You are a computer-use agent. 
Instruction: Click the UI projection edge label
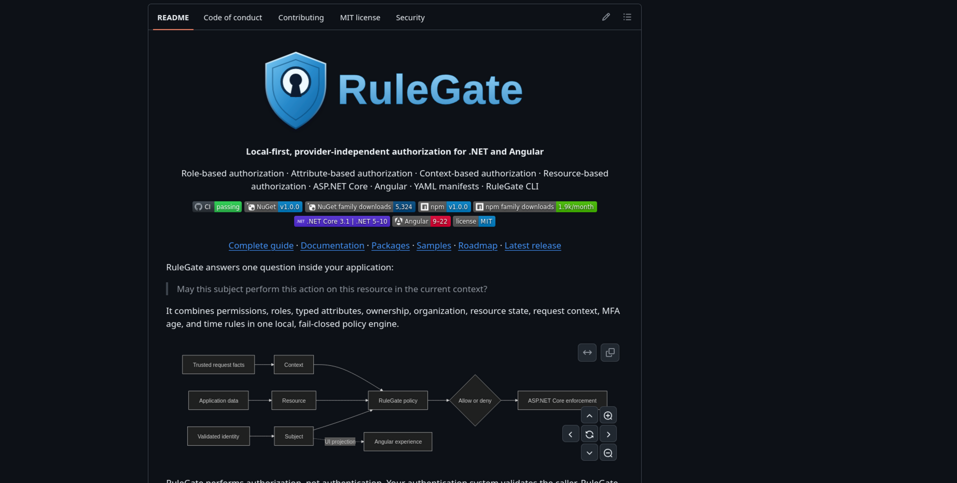(340, 442)
